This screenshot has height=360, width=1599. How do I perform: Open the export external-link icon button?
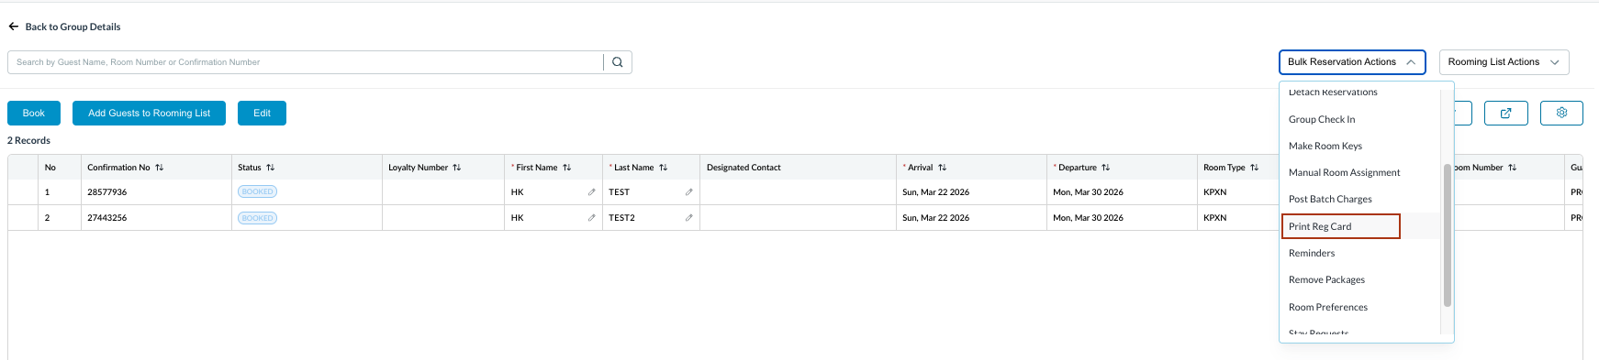click(1505, 114)
